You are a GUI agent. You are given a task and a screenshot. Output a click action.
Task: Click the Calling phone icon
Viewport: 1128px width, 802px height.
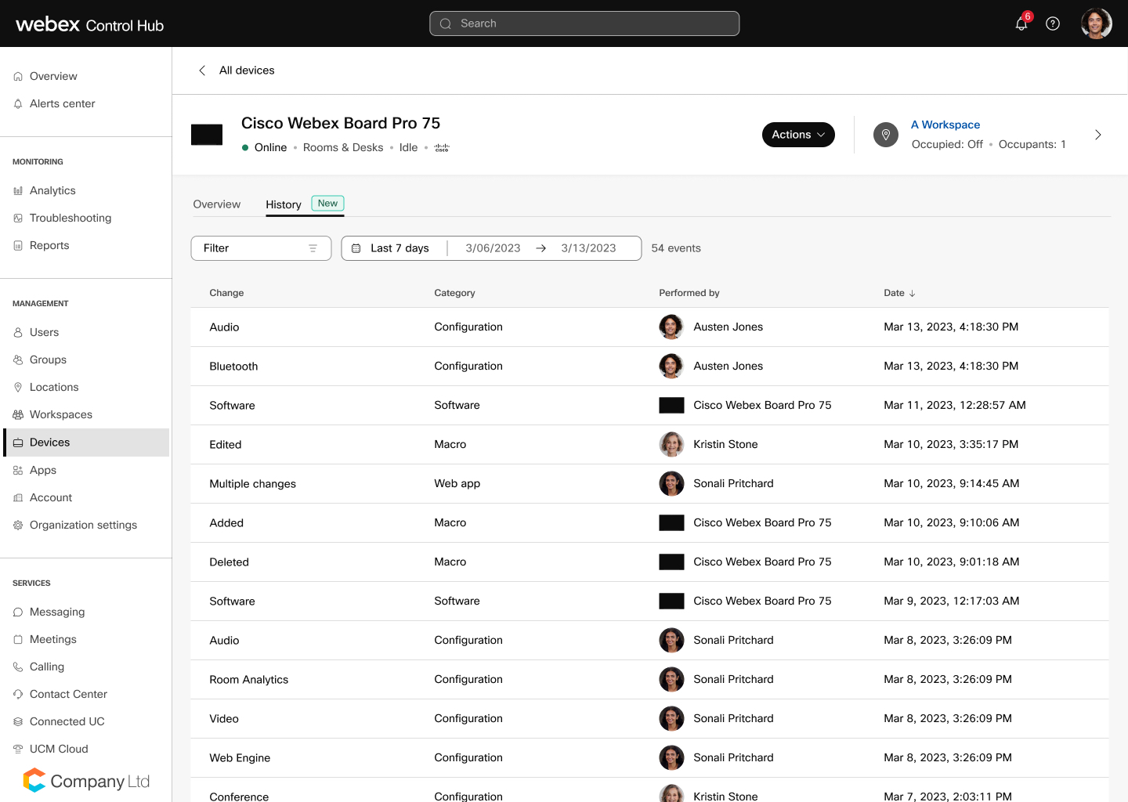coord(18,667)
